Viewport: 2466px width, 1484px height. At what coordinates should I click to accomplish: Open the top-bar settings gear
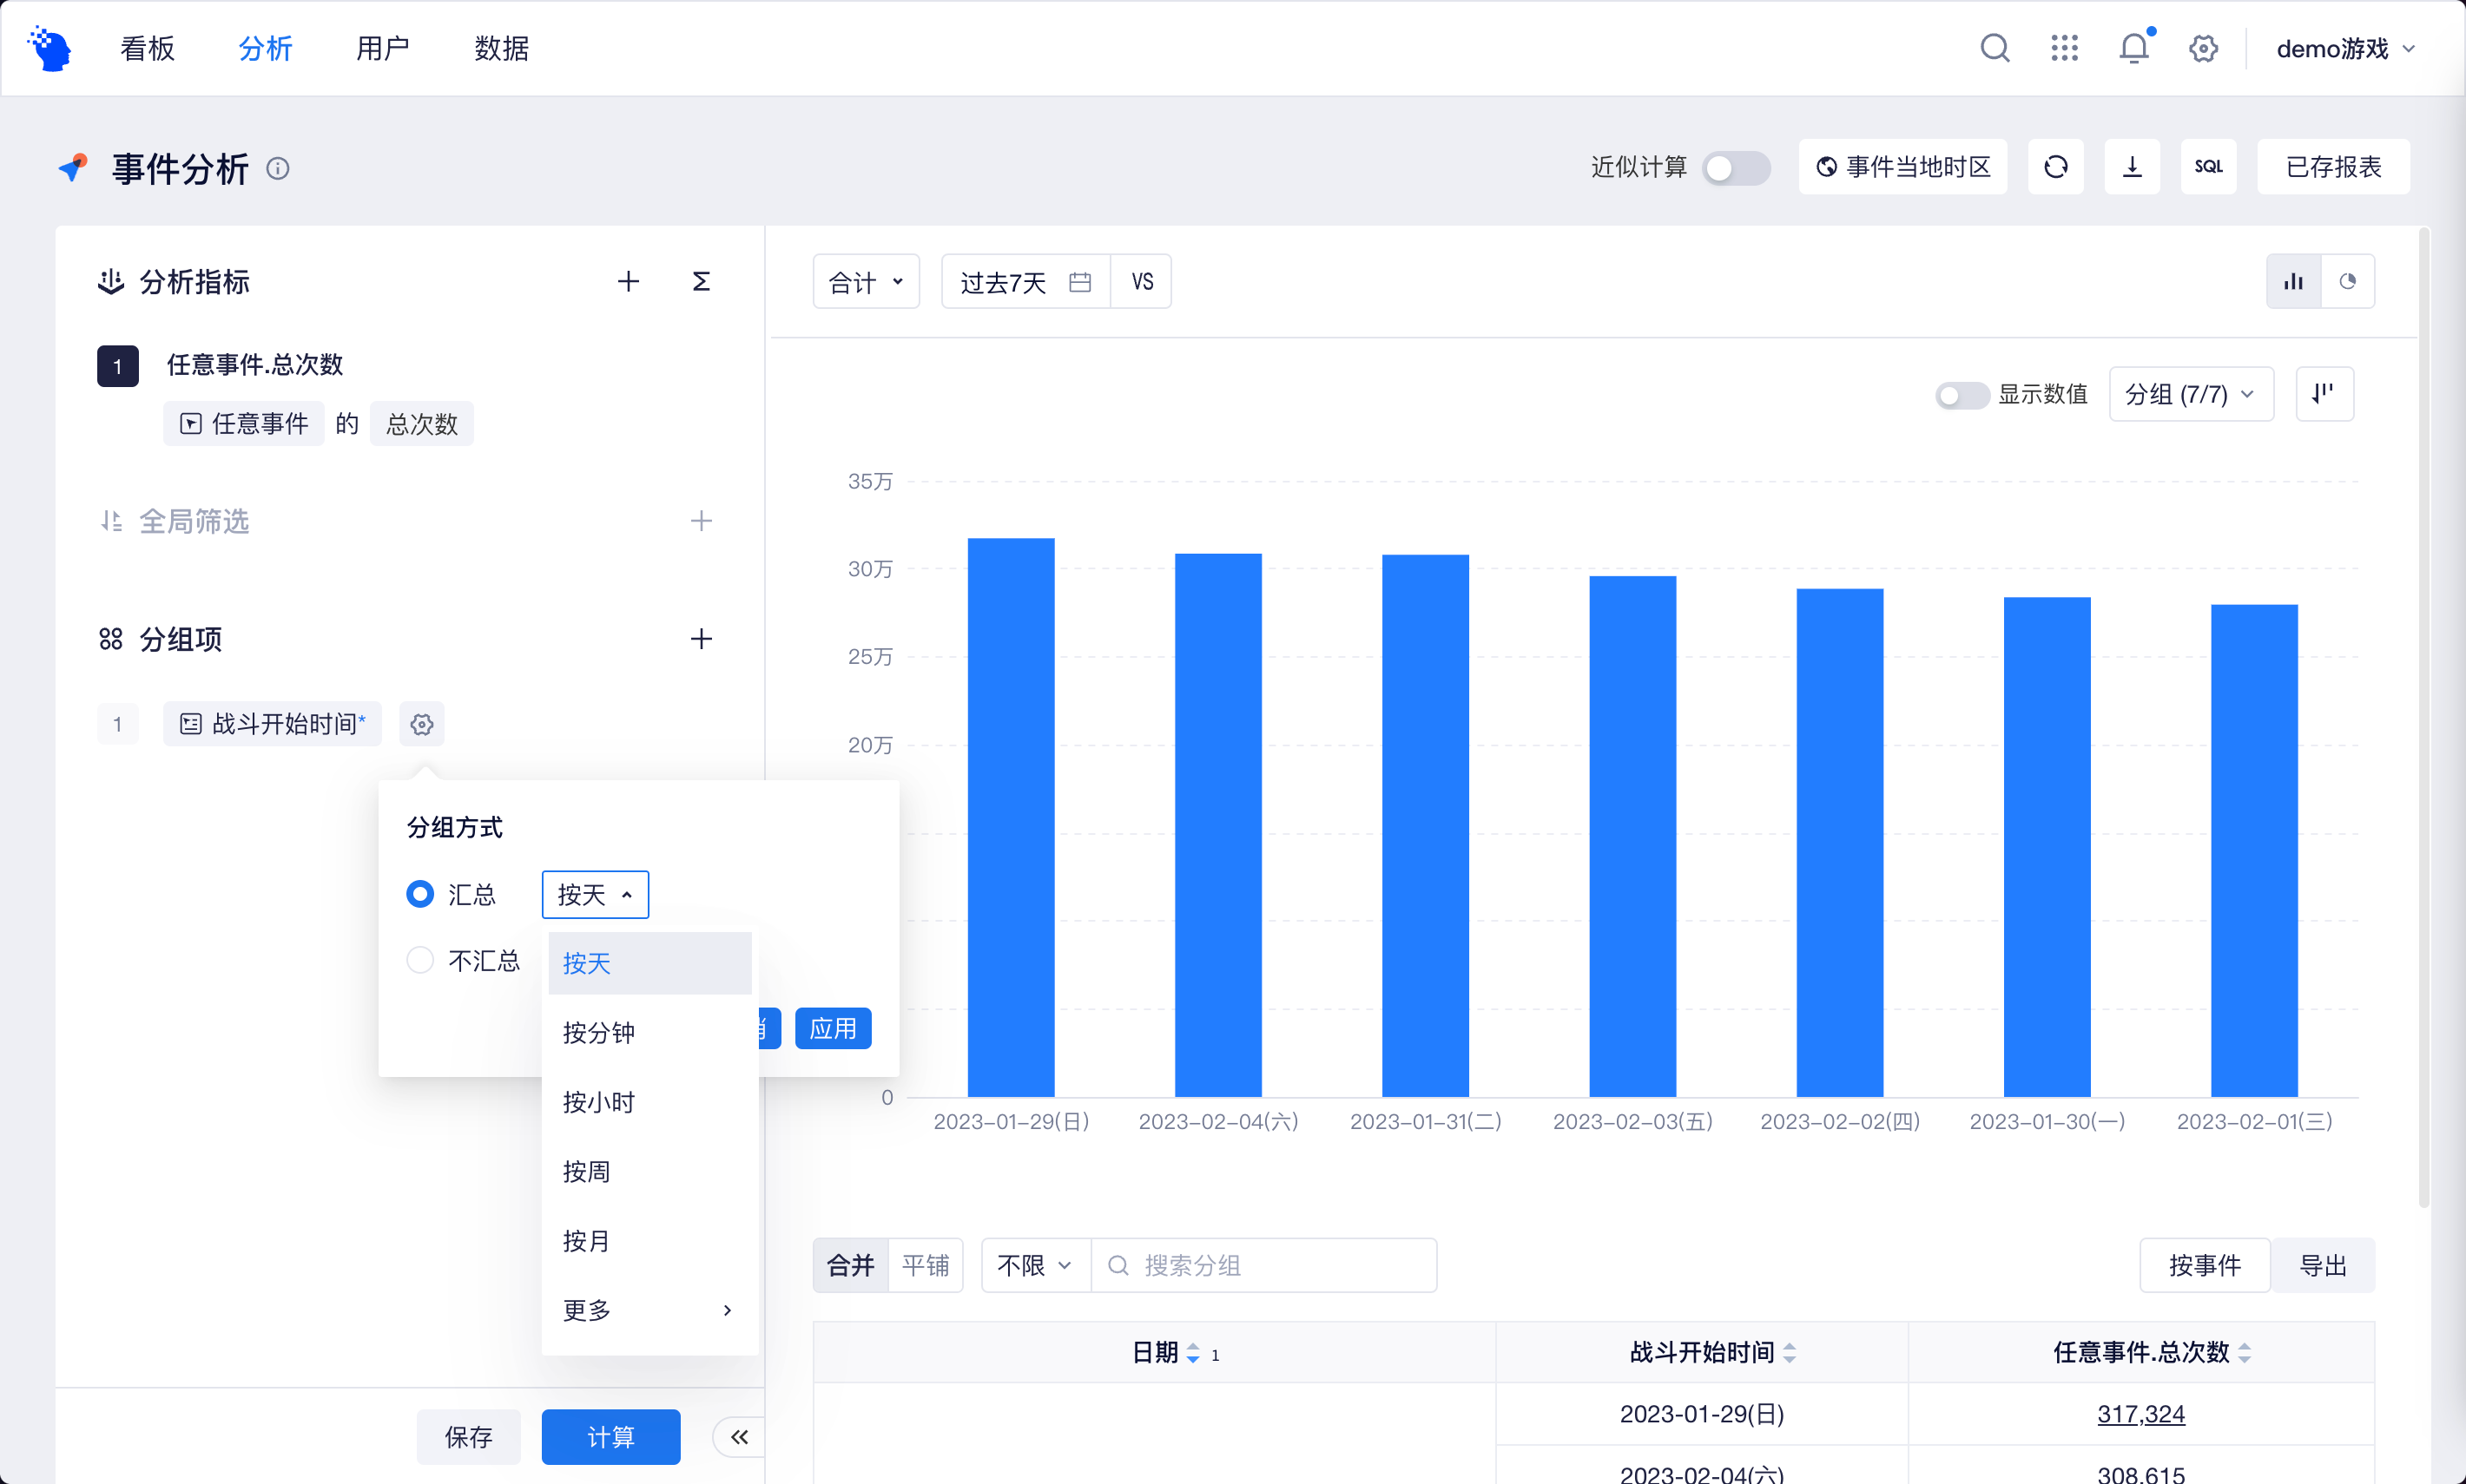[2203, 48]
